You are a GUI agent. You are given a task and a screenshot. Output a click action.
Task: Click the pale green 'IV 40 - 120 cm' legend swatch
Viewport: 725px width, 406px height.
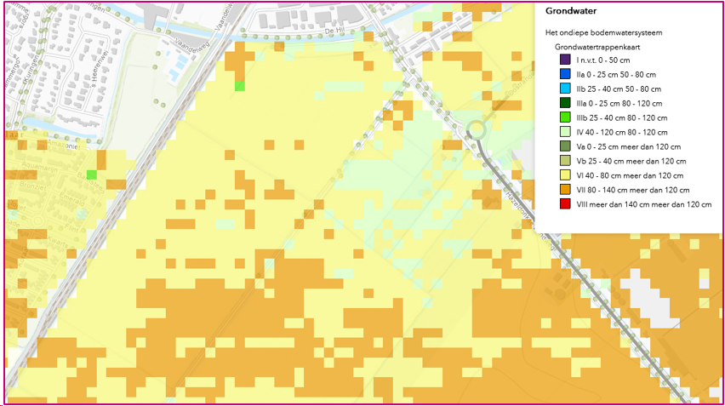click(565, 132)
